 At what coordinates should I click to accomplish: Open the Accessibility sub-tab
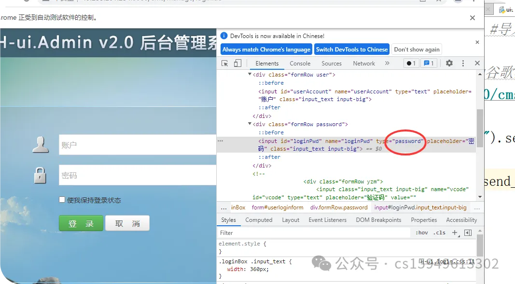(461, 220)
